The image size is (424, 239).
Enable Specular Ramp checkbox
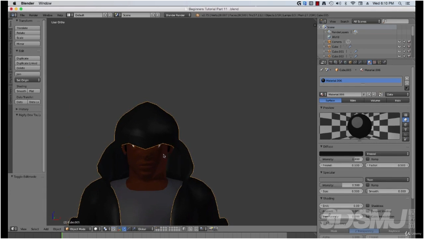pyautogui.click(x=368, y=185)
